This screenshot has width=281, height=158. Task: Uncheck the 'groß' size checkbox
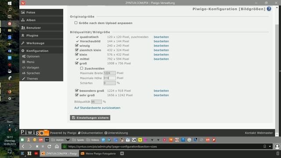[x=77, y=63]
